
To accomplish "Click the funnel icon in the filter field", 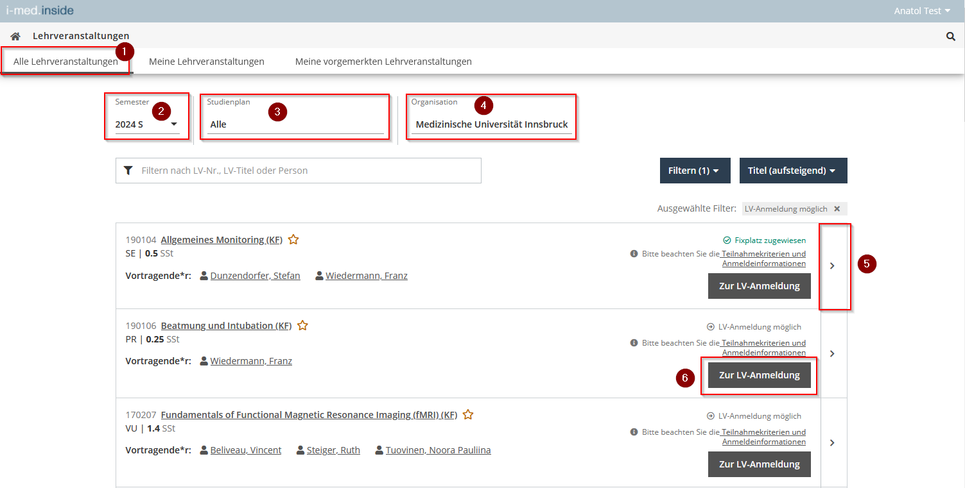I will point(128,171).
